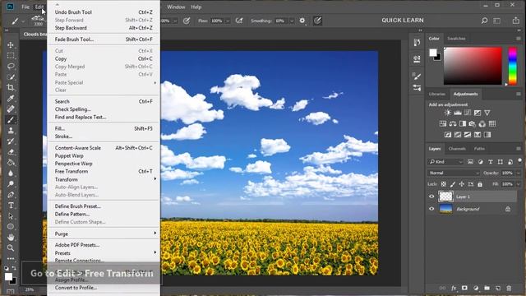526x296 pixels.
Task: Switch to the Libraries tab
Action: click(436, 94)
